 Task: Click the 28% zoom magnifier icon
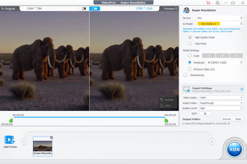[x=162, y=106]
